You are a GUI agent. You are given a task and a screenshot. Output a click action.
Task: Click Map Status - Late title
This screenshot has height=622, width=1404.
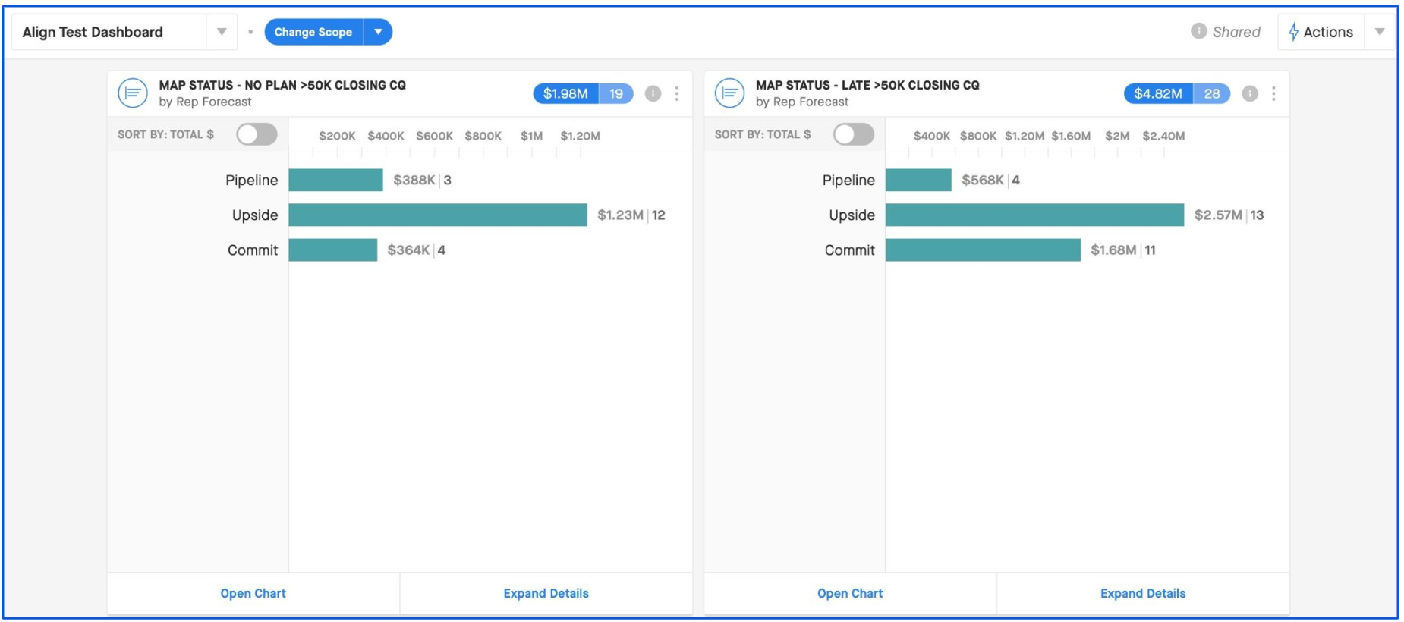867,85
